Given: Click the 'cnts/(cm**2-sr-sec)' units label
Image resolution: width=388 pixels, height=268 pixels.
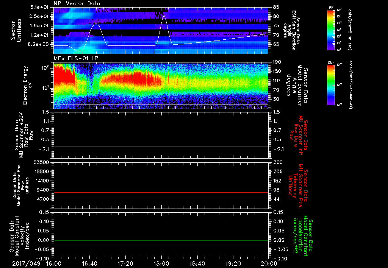Looking at the screenshot, I should pos(350,30).
